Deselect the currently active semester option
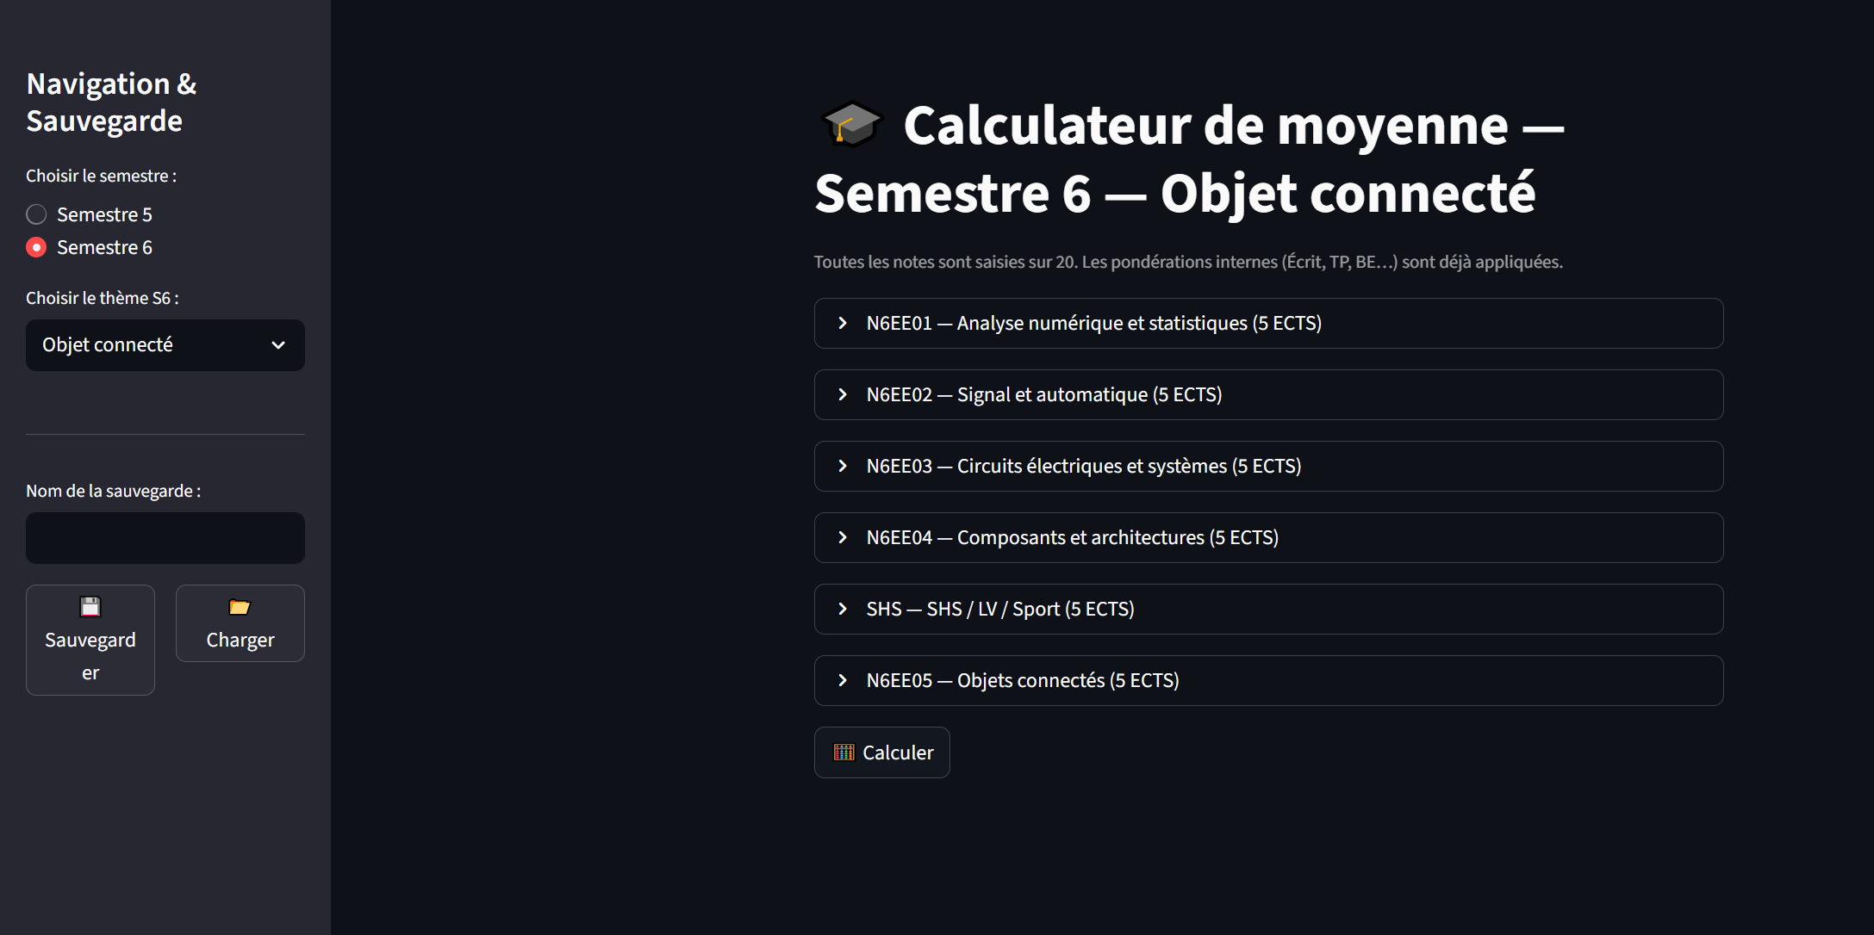The image size is (1874, 935). (x=35, y=247)
